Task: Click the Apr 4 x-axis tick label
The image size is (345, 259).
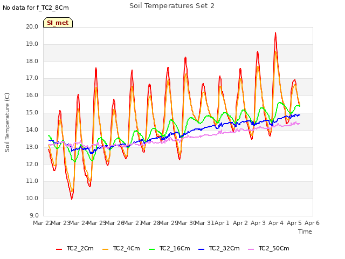Action: point(276,223)
